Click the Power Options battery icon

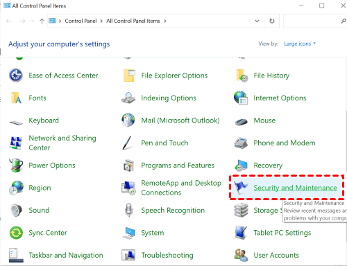click(x=16, y=166)
